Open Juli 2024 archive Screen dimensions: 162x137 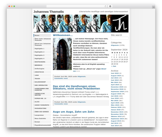[115, 78]
